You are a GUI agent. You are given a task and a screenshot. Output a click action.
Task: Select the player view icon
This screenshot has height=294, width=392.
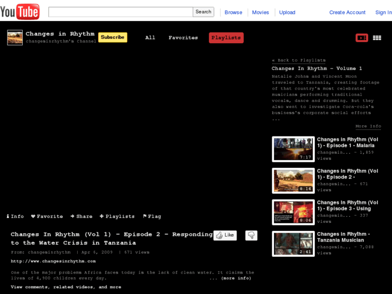361,38
